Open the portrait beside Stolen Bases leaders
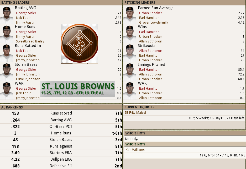The height and width of the screenshot is (169, 246). (7, 72)
